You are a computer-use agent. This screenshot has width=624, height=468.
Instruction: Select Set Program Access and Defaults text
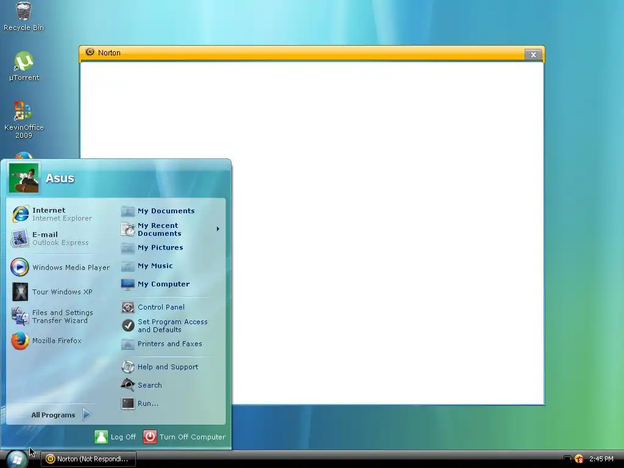click(x=172, y=325)
